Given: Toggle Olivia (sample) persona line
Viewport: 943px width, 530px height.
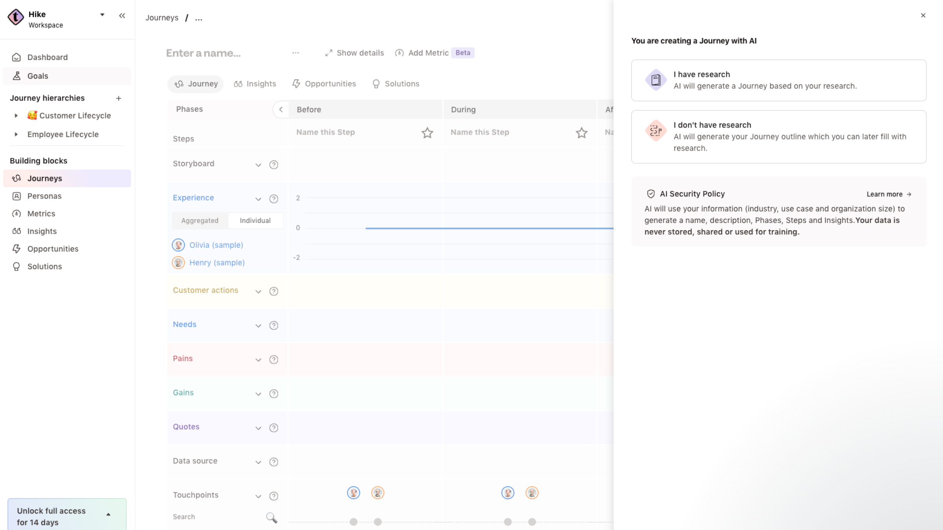Looking at the screenshot, I should pyautogui.click(x=216, y=245).
